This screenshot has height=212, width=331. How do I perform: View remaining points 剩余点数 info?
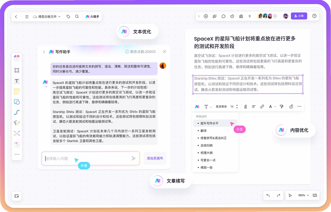click(140, 52)
